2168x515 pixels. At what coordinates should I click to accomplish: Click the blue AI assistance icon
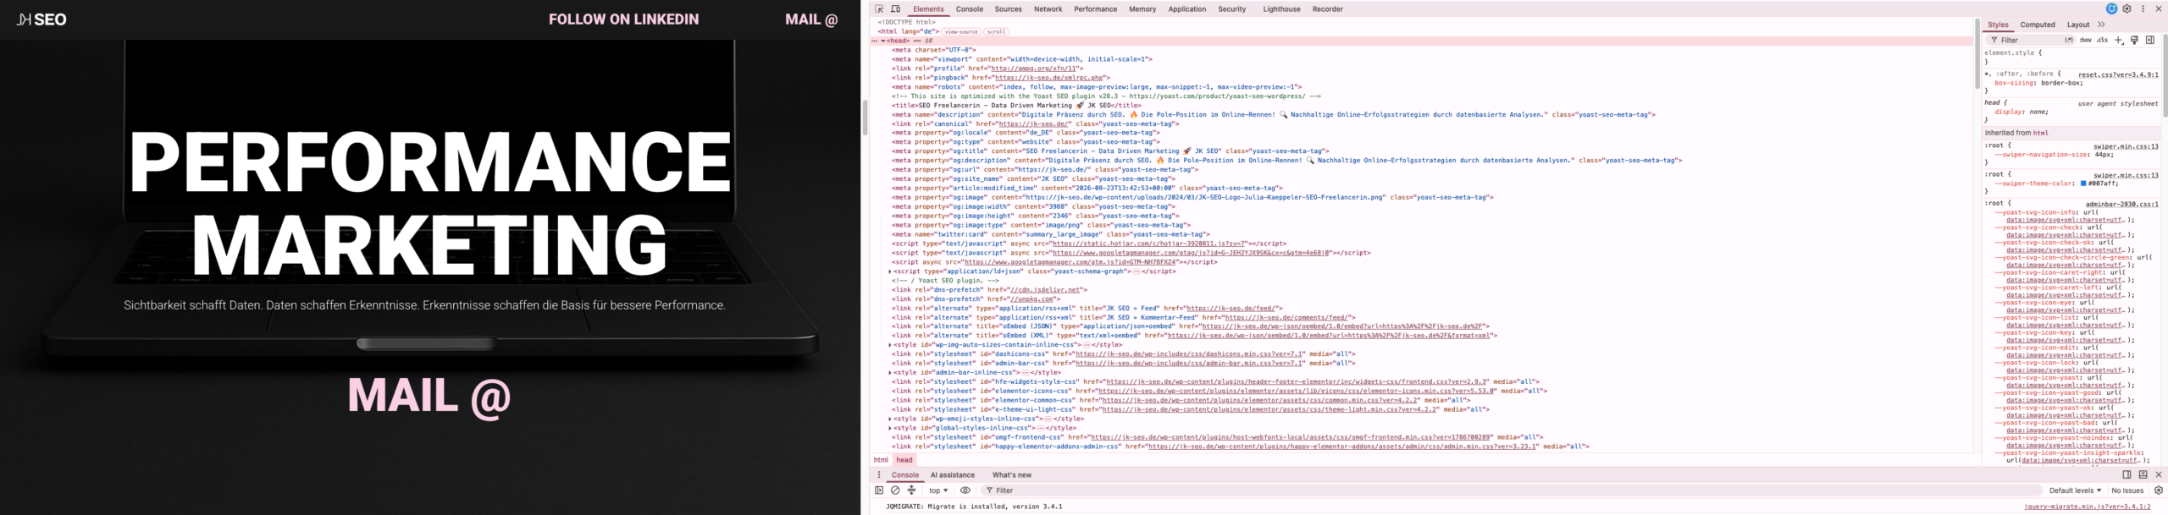pyautogui.click(x=2112, y=9)
